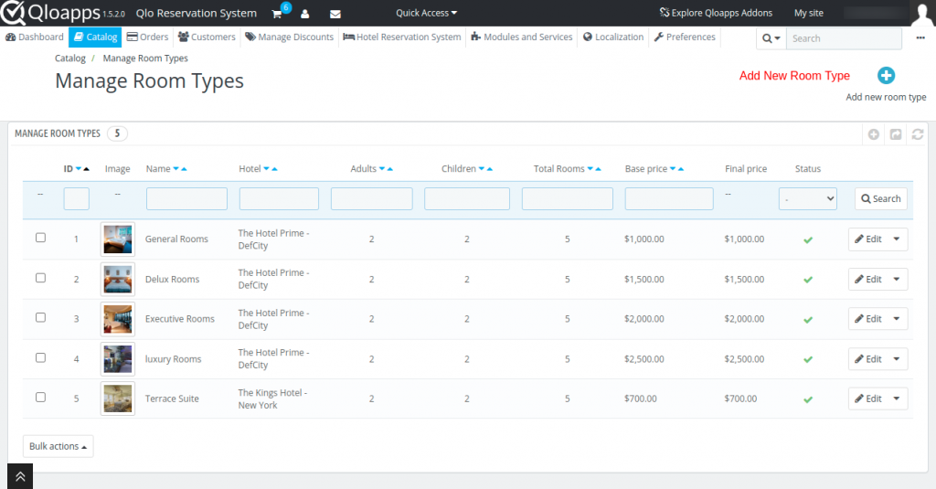Click the refresh list icon in panel header

point(917,134)
